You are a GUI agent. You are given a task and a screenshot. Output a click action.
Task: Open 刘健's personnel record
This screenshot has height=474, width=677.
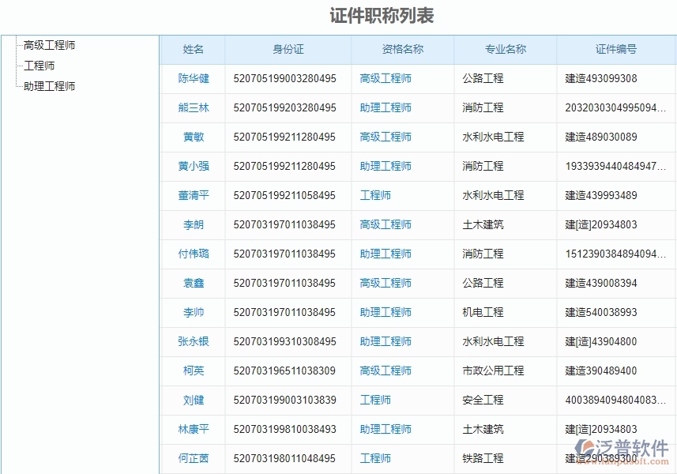tap(192, 400)
